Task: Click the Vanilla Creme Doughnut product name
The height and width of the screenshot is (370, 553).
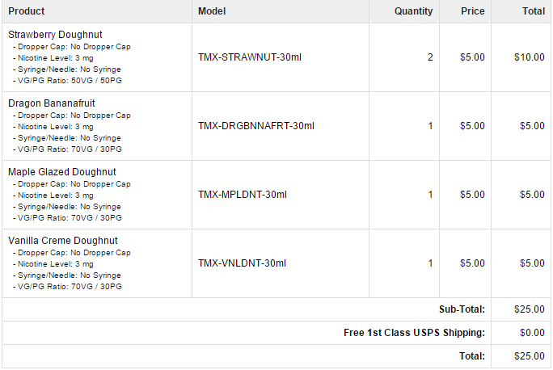Action: [x=63, y=241]
